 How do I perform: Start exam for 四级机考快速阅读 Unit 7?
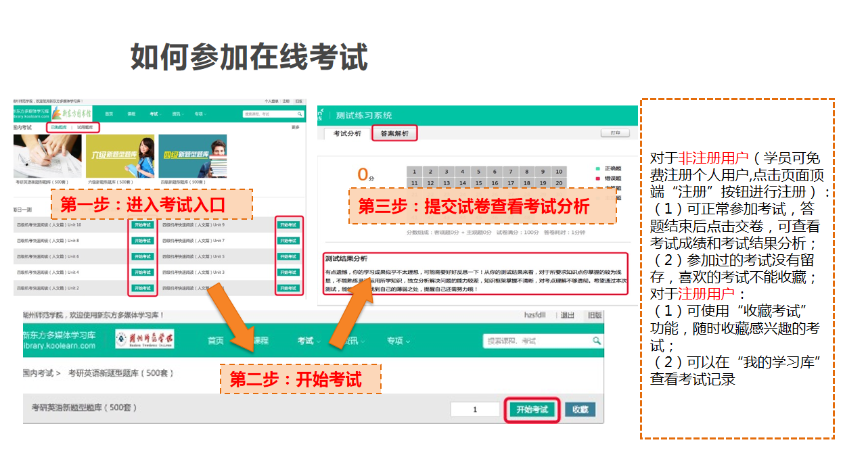pos(287,241)
